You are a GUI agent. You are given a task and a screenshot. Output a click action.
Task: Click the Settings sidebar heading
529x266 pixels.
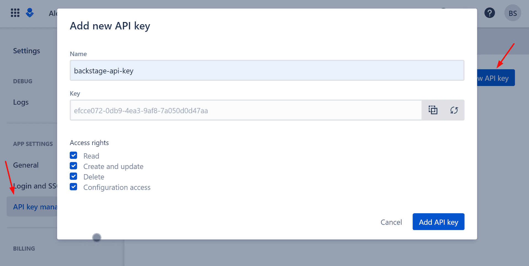point(26,51)
